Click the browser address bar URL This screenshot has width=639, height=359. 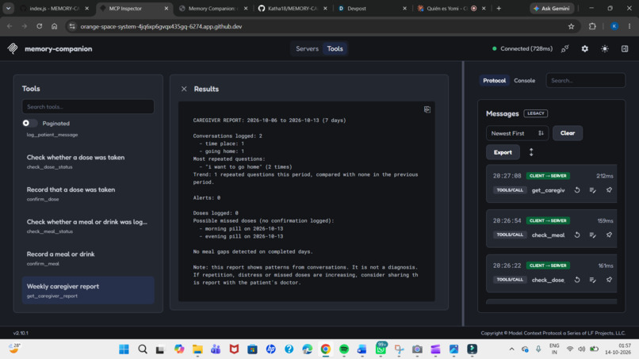(161, 26)
